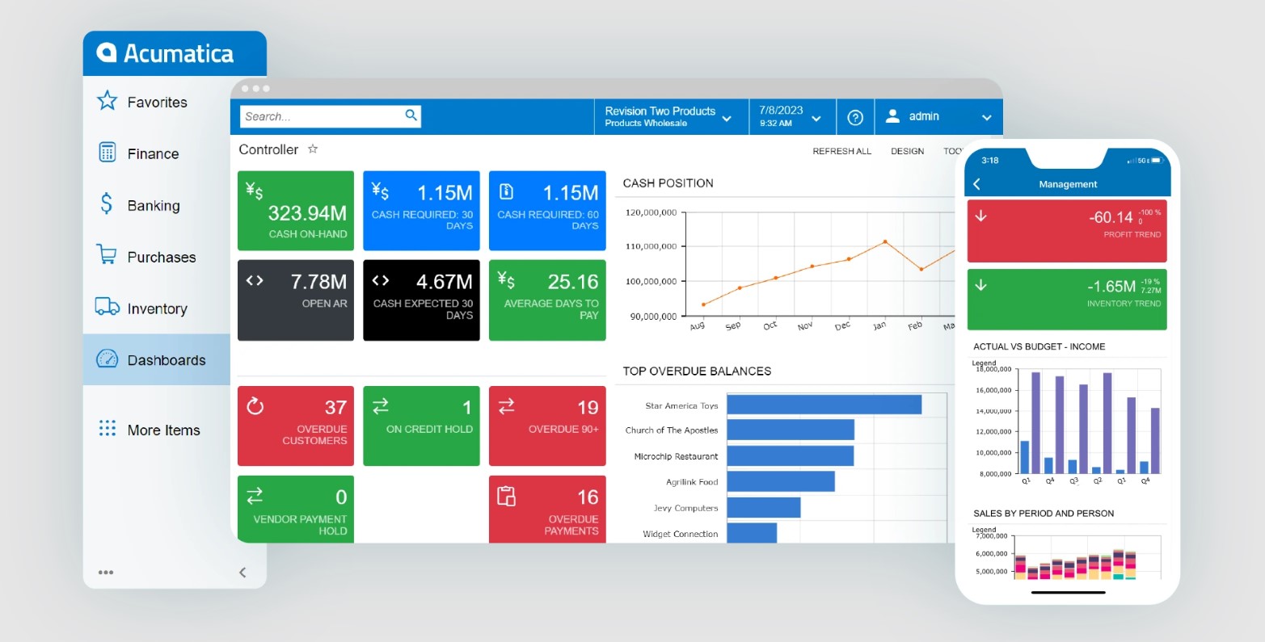Click sidebar three-dots options icon
The image size is (1265, 642).
[106, 573]
